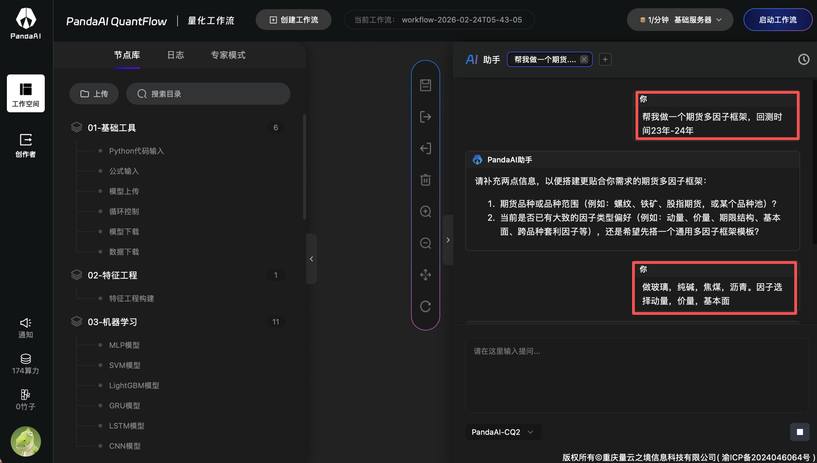Click the import arrow icon in canvas toolbar
The image size is (817, 463).
[x=425, y=148]
